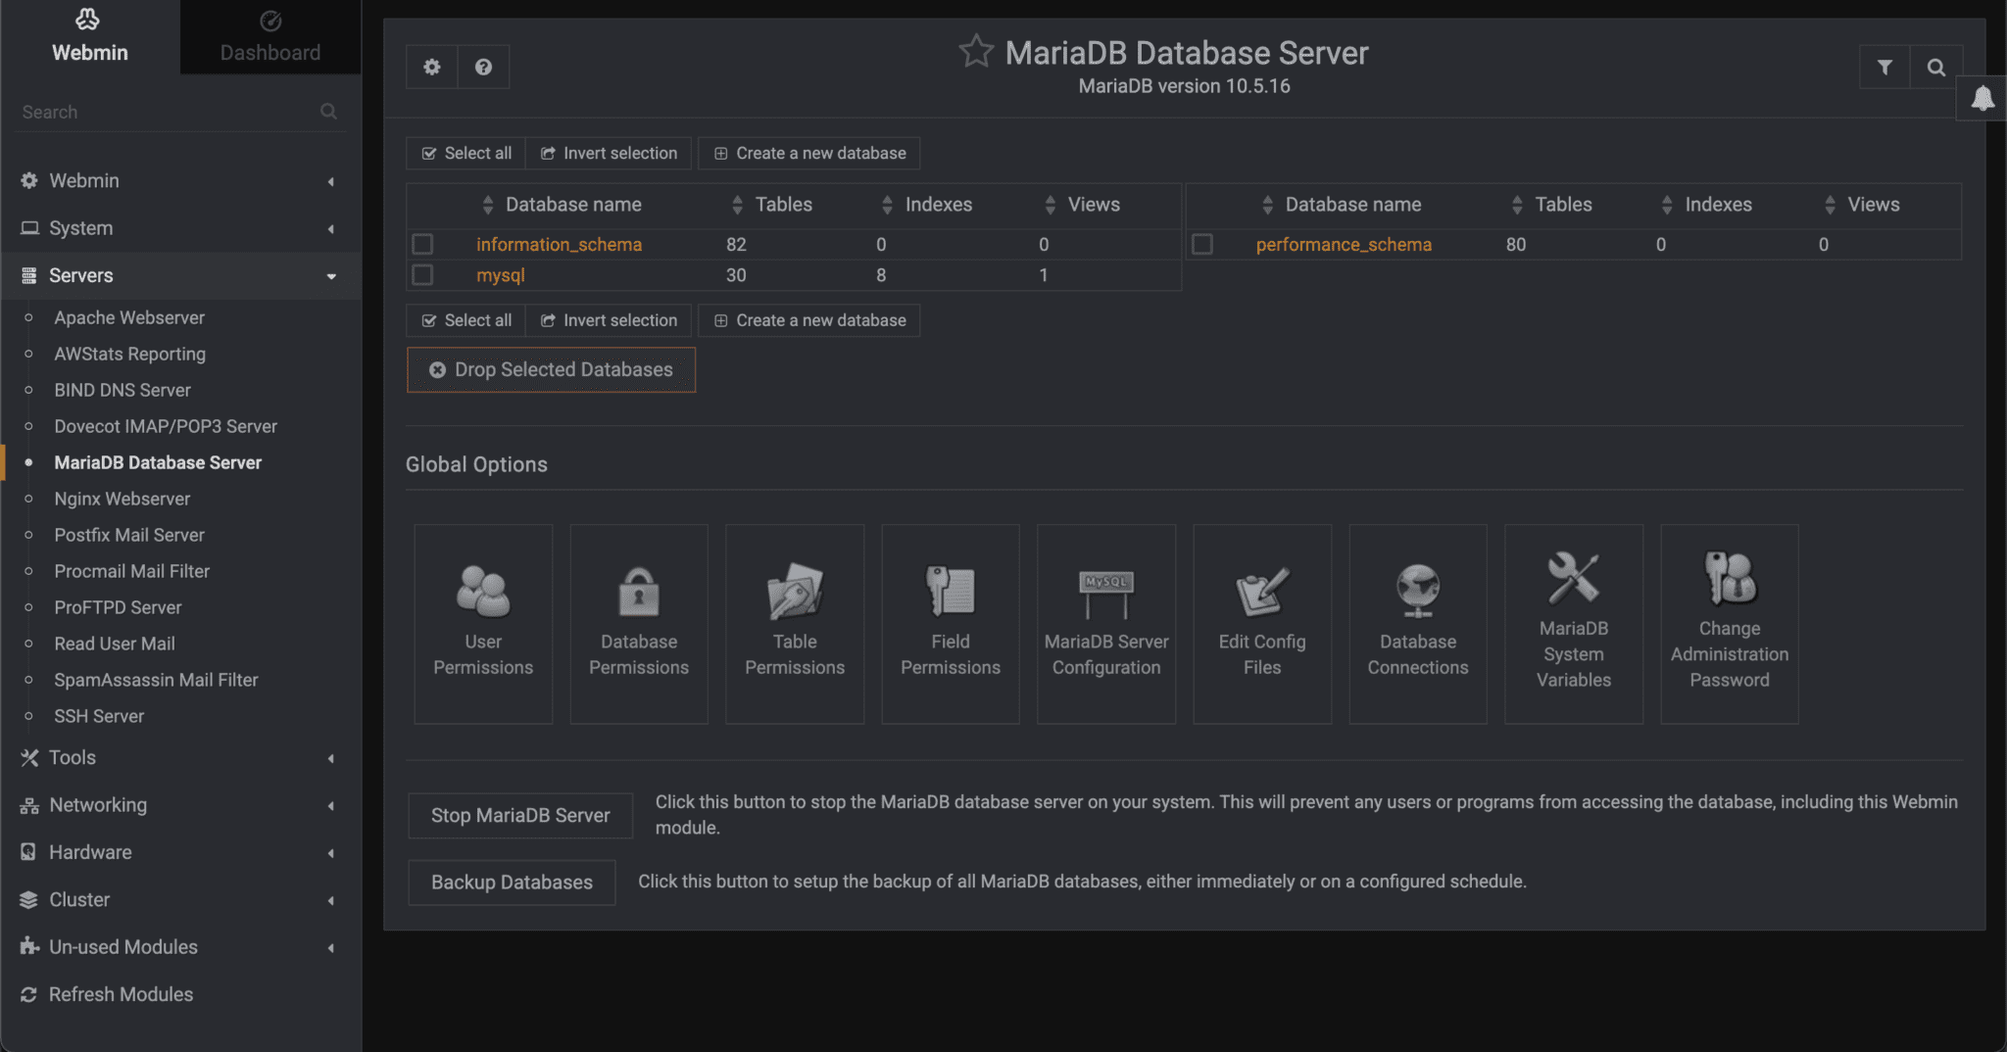Click the Hardware disk icon in the sidebar
The height and width of the screenshot is (1052, 2007).
click(x=28, y=852)
